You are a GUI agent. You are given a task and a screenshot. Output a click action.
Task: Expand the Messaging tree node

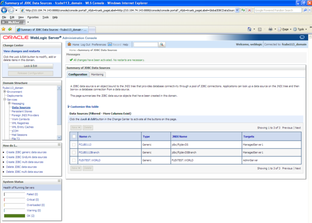9,103
